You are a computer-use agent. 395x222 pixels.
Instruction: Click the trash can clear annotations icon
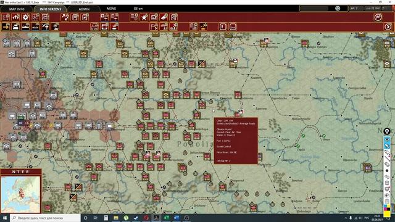point(387,183)
